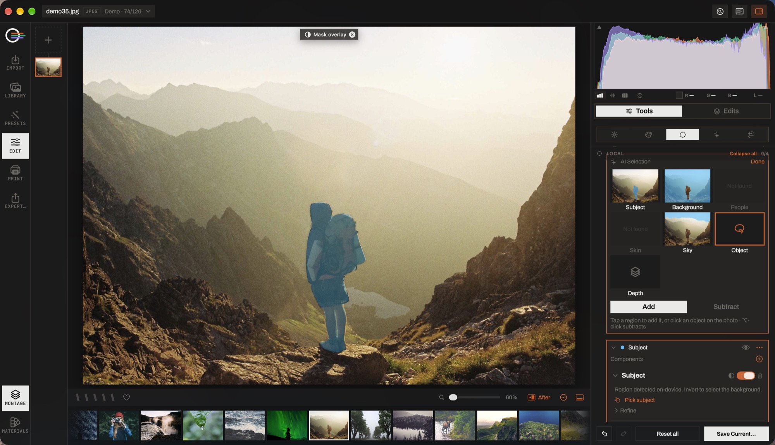Select the crop and rotate tool icon
This screenshot has width=775, height=445.
pyautogui.click(x=751, y=134)
